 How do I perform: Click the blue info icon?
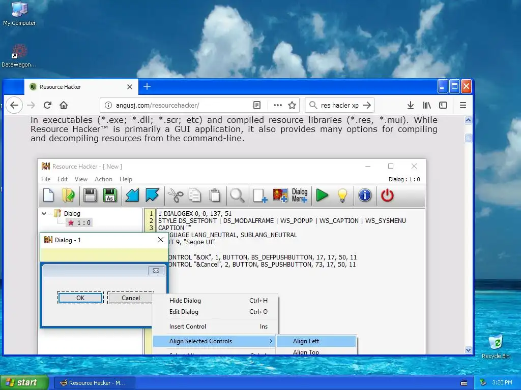coord(364,196)
